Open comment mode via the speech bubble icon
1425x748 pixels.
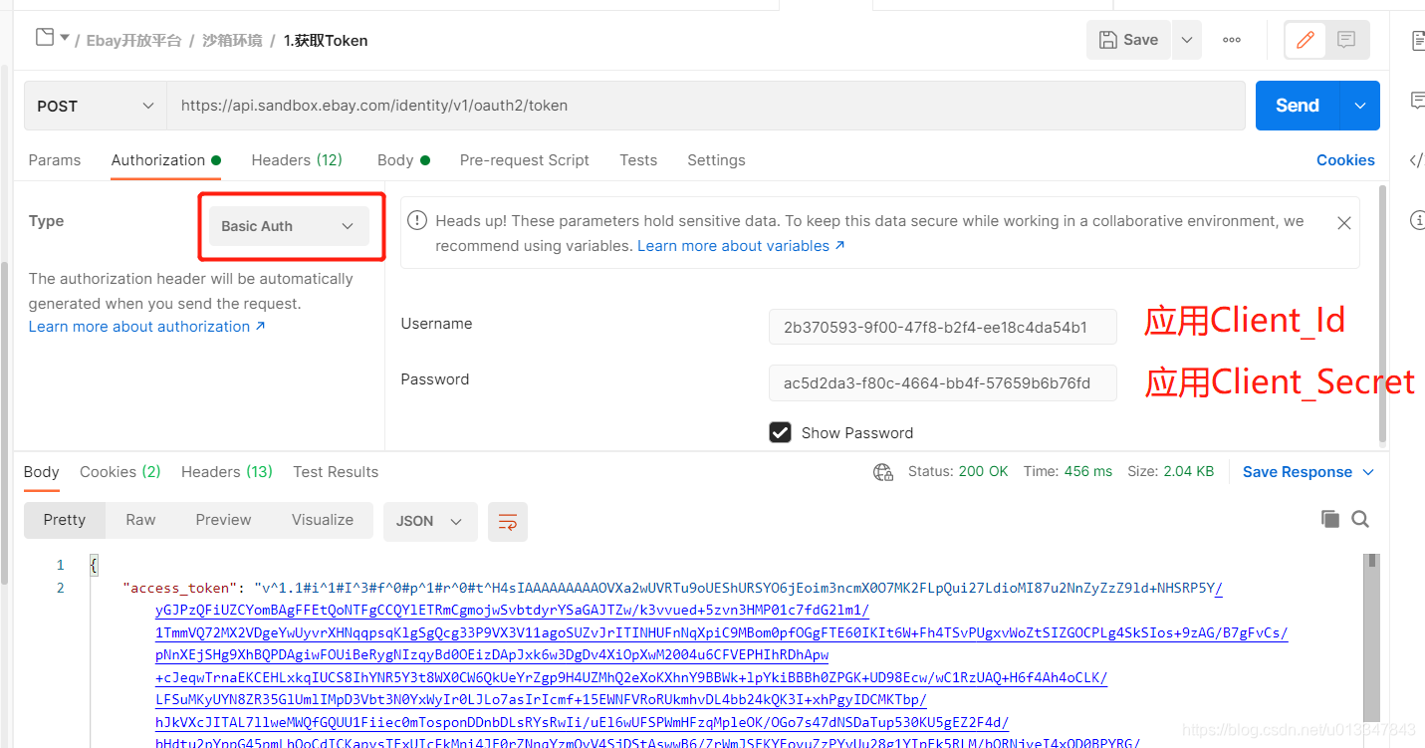pyautogui.click(x=1346, y=40)
